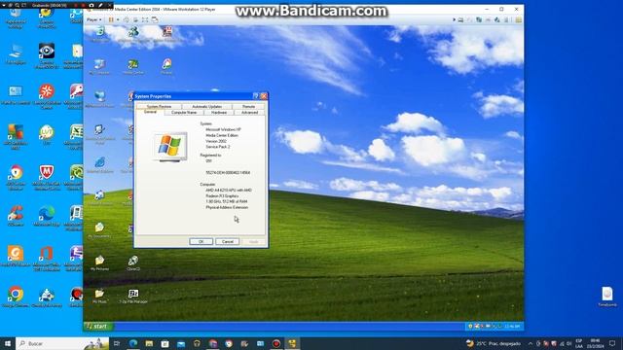Click the VMware Player icon on host taskbar
This screenshot has width=623, height=350.
point(292,343)
